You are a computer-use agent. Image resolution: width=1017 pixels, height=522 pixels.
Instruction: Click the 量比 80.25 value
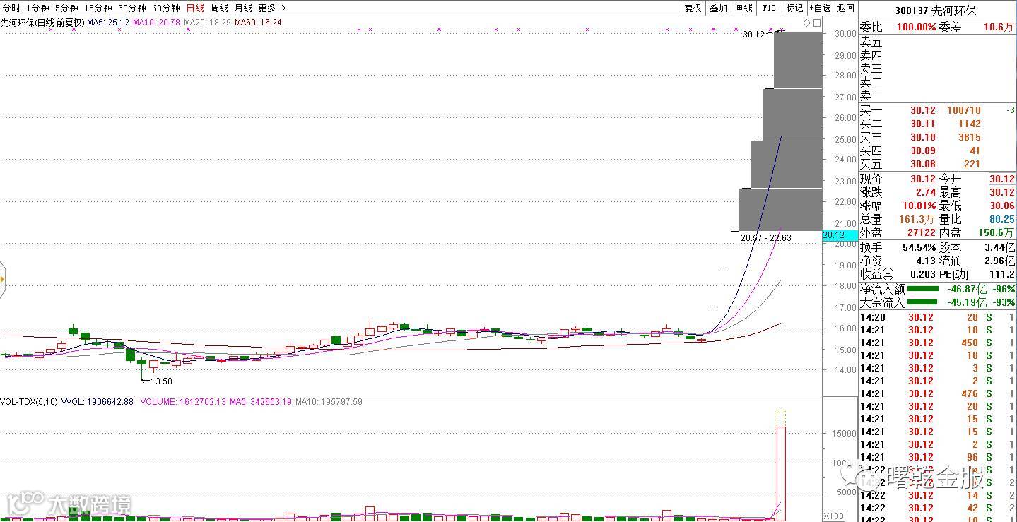click(1001, 220)
